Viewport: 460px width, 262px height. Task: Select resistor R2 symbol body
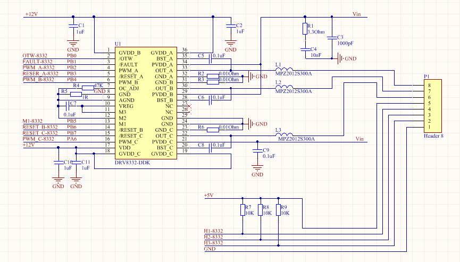213,76
